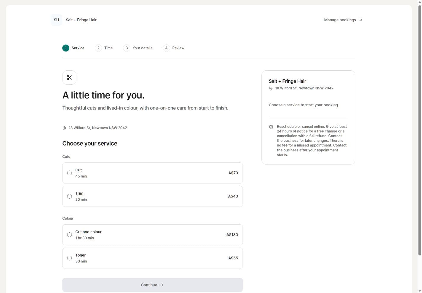The height and width of the screenshot is (293, 422).
Task: Click the Choose your service heading
Action: tap(90, 144)
